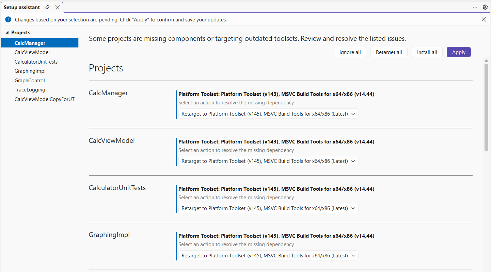This screenshot has height=272, width=491.
Task: Switch to the Setup assistant tab
Action: tap(22, 7)
